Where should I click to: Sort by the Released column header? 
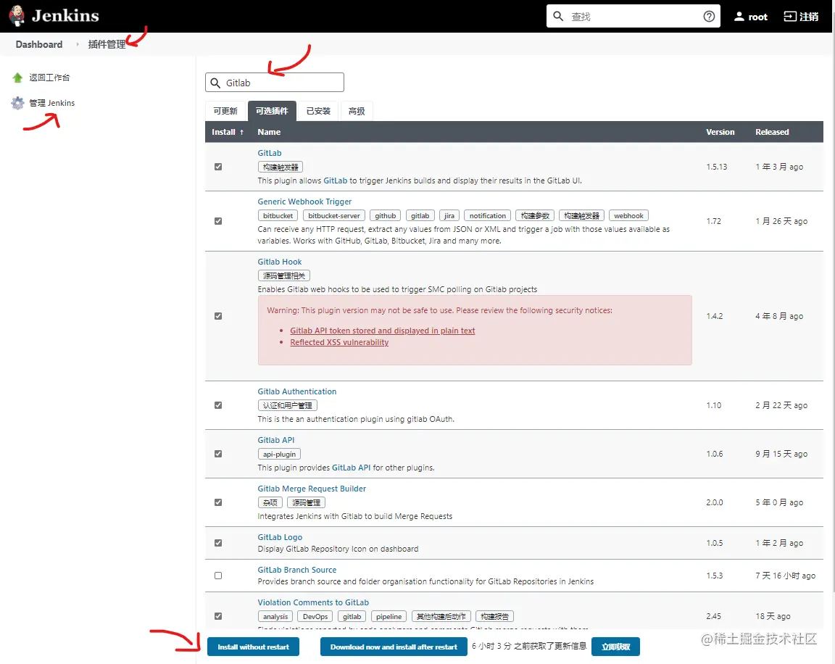pyautogui.click(x=772, y=132)
